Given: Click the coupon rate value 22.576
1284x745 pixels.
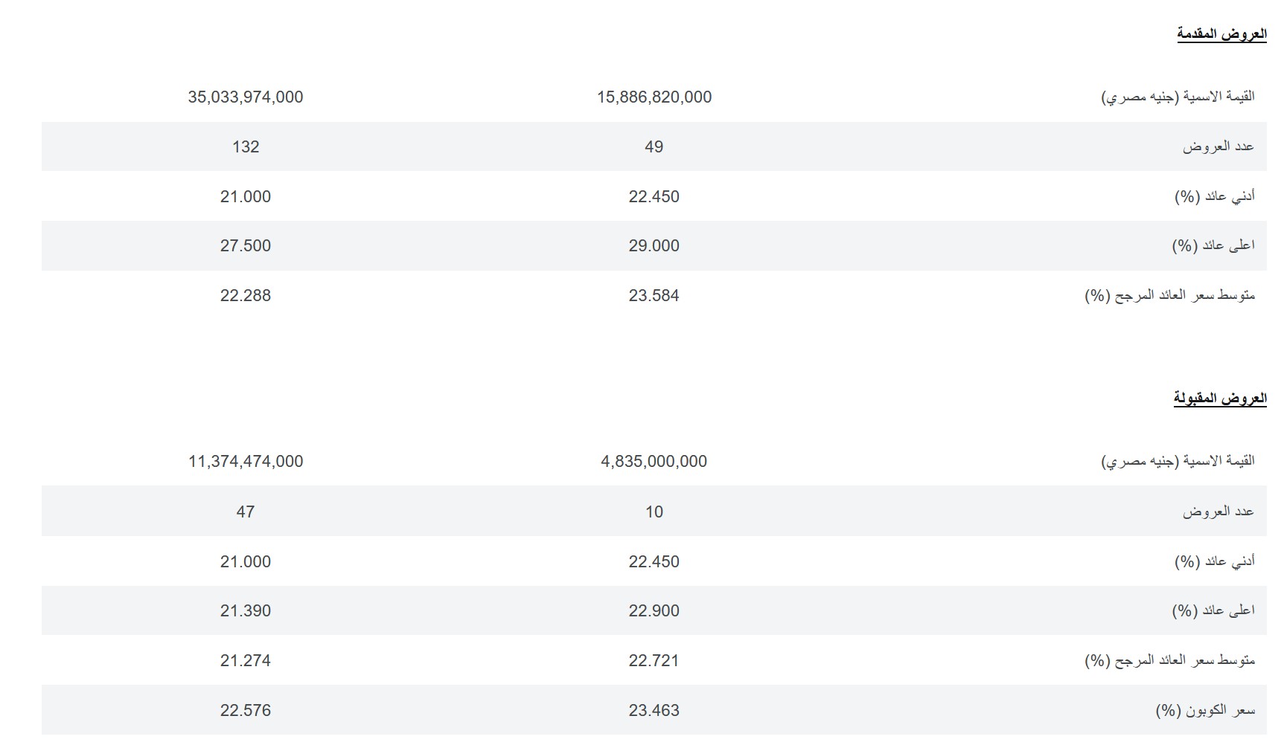Looking at the screenshot, I should coord(246,711).
